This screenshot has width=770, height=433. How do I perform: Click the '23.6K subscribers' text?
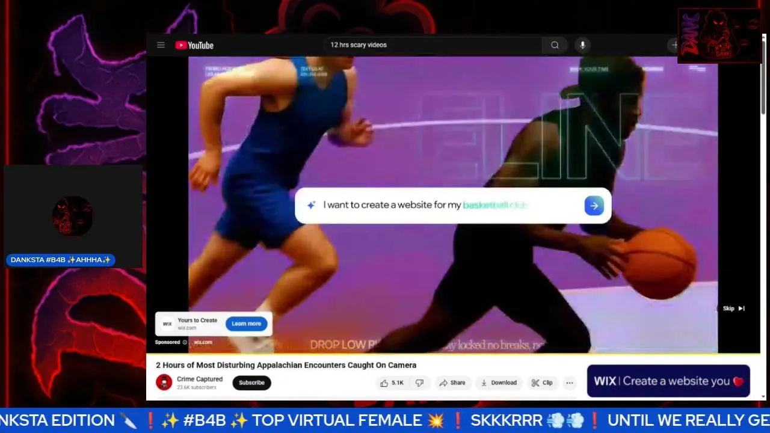point(197,387)
